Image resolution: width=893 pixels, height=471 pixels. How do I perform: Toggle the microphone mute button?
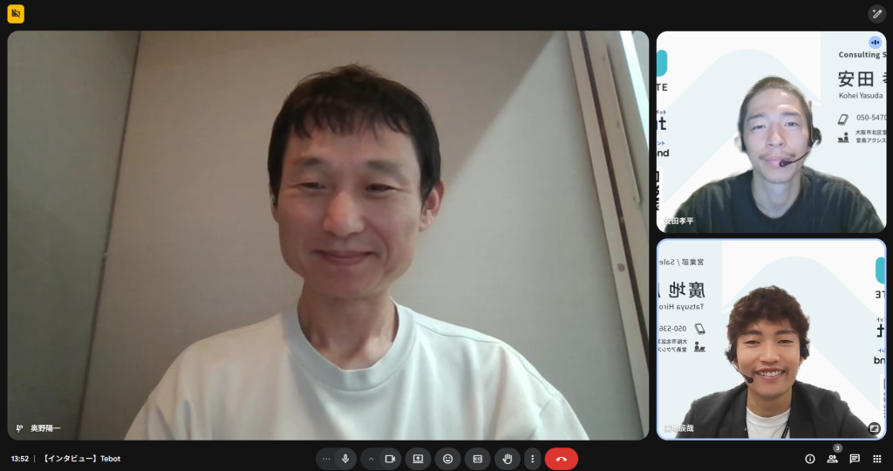click(x=345, y=459)
